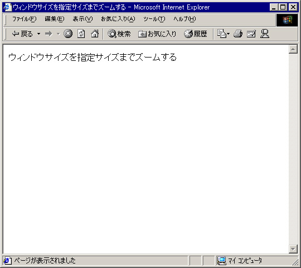301x268 pixels.
Task: Click the 戻る (Back) button
Action: 22,34
